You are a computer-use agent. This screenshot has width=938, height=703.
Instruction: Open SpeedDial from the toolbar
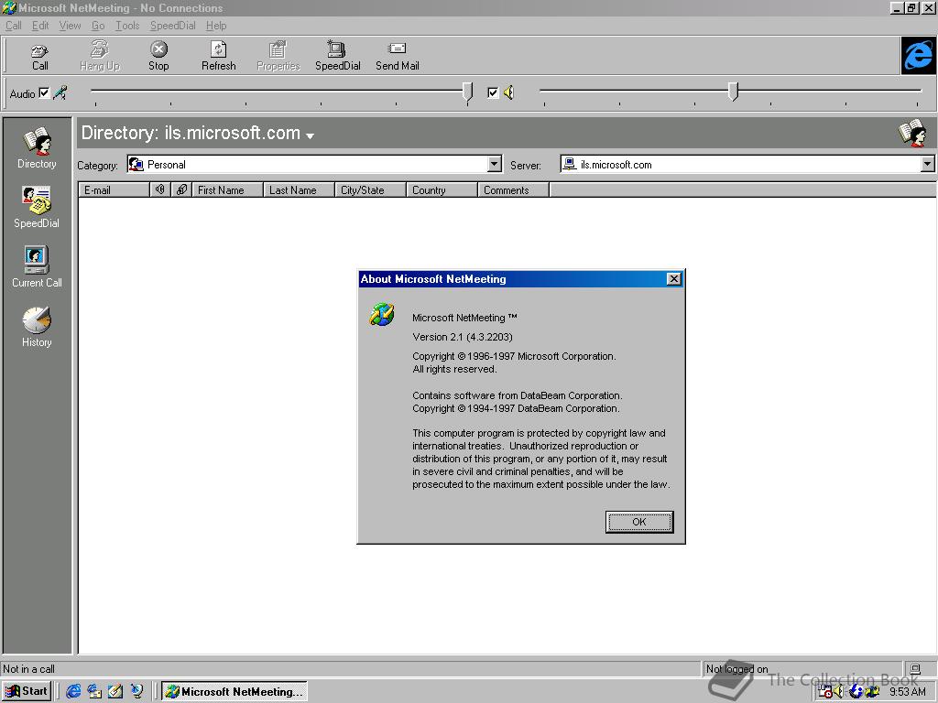pyautogui.click(x=337, y=56)
